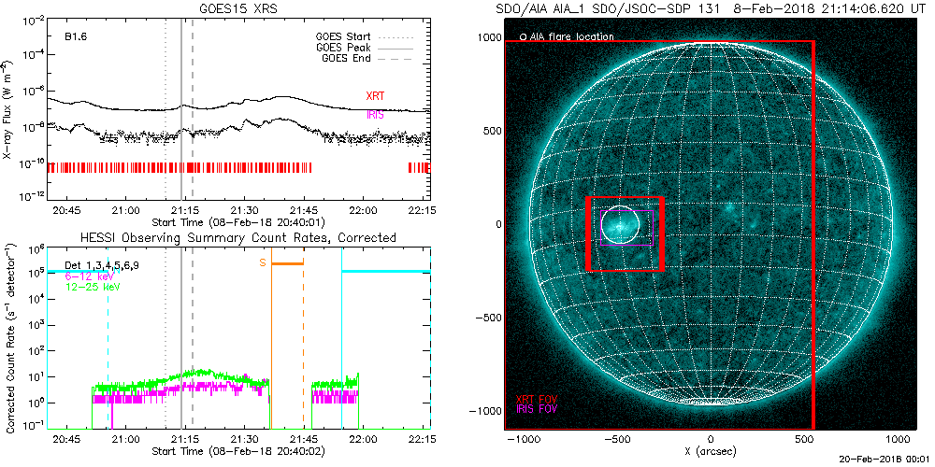Click the B1.6 flare class label
Screen dimensions: 935x467
[x=77, y=35]
